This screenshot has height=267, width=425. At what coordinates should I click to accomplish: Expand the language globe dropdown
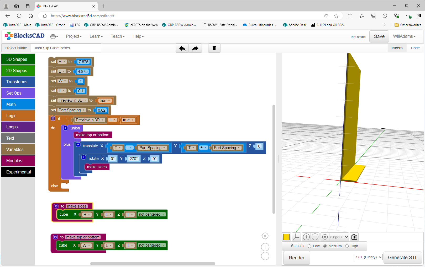54,36
